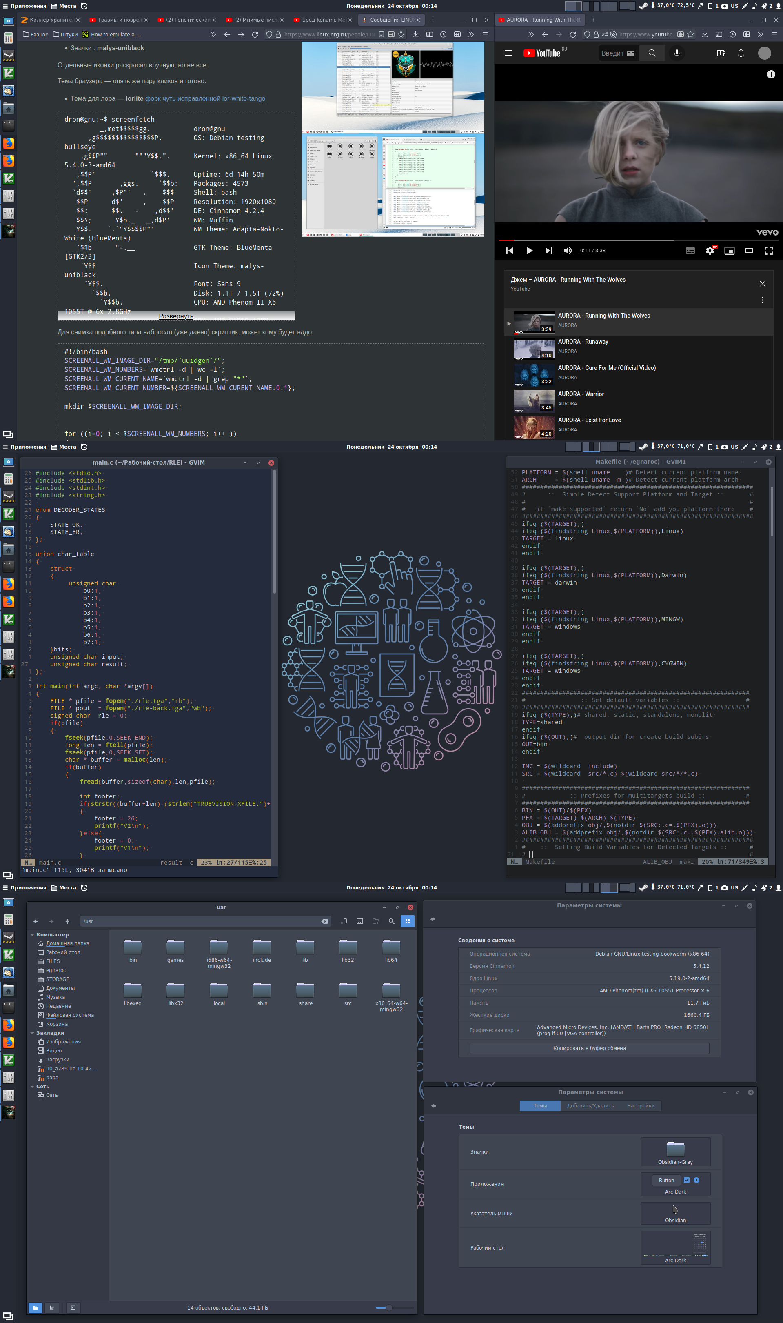This screenshot has height=1323, width=783.
Task: Click main.c GVIM vertical scrollbar
Action: (x=274, y=531)
